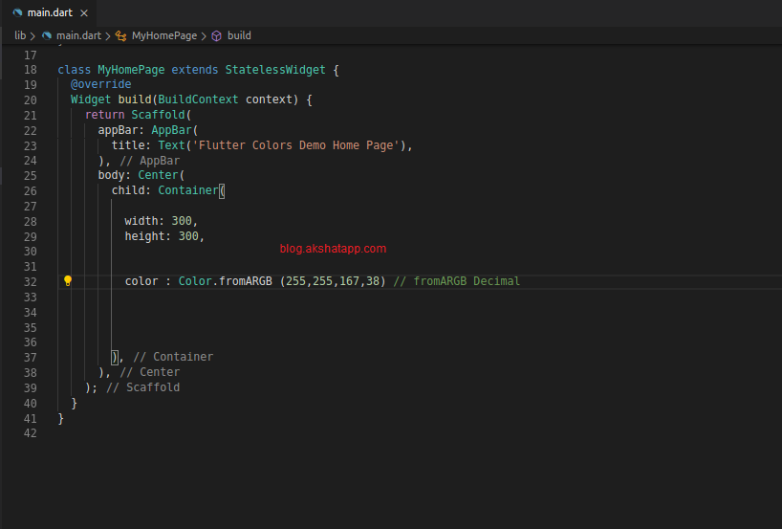Screen dimensions: 782x529
Task: Click the Dart icon in the breadcrumb bar
Action: point(47,35)
